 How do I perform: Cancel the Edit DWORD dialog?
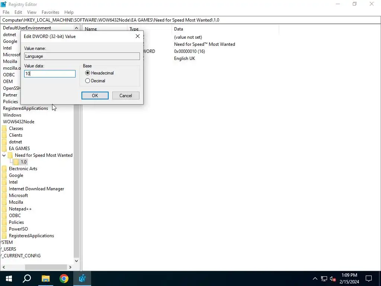click(x=126, y=96)
